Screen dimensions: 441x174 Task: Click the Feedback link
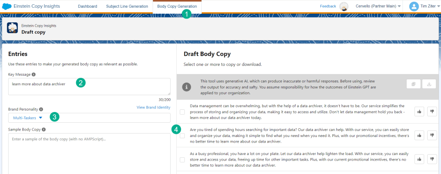point(328,6)
